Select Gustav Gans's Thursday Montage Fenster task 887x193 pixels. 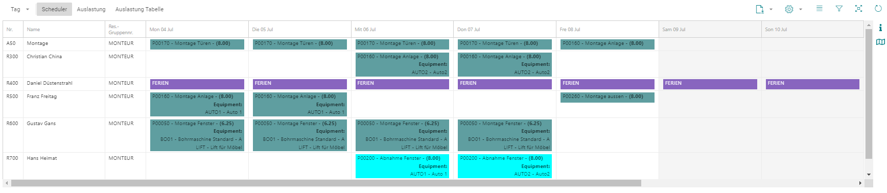click(x=505, y=135)
